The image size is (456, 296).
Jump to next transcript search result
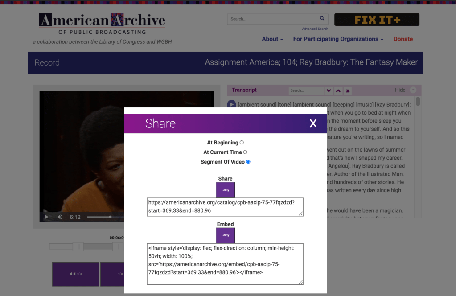coord(329,90)
